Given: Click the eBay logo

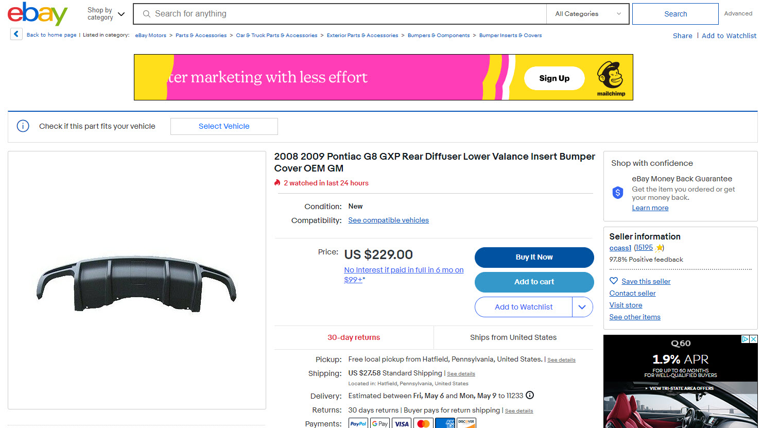Looking at the screenshot, I should coord(38,14).
